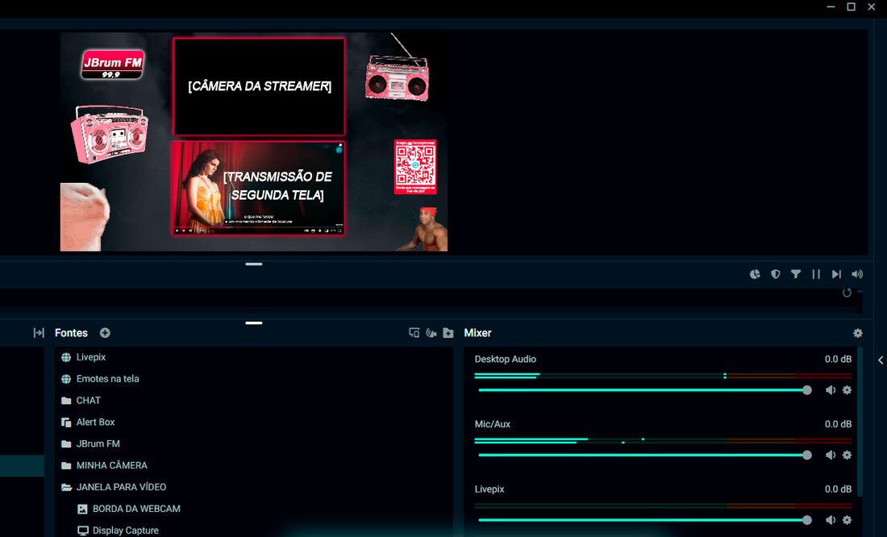Collapse the JANELA PARA VÍDEO folder
This screenshot has width=887, height=537.
pos(66,487)
